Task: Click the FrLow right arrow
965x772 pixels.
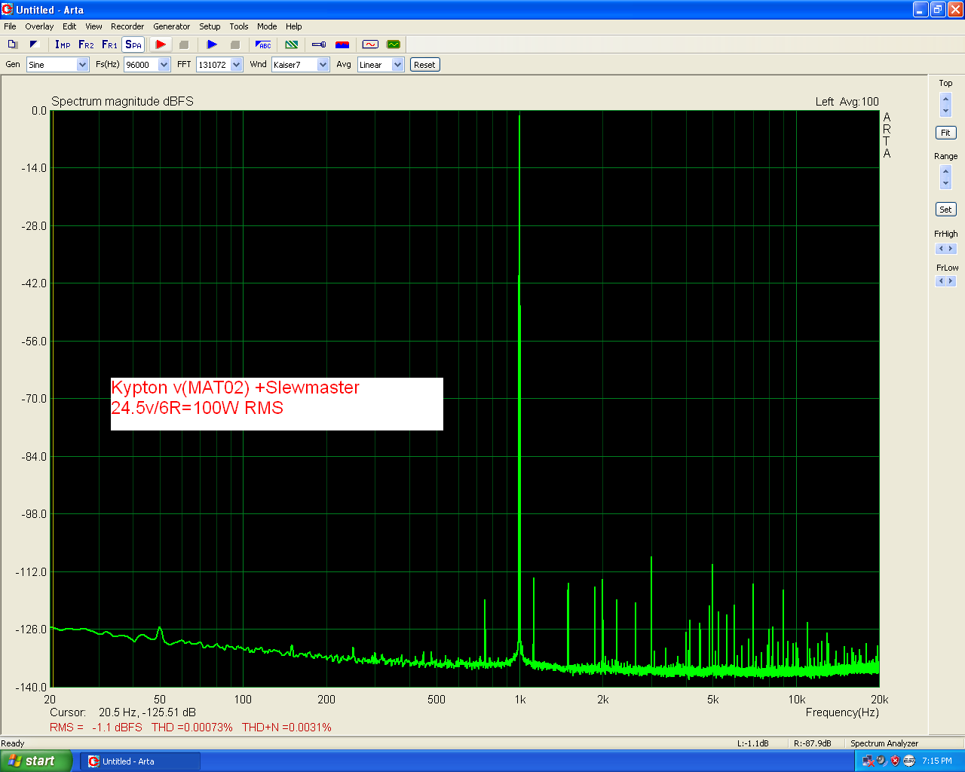Action: pyautogui.click(x=951, y=281)
